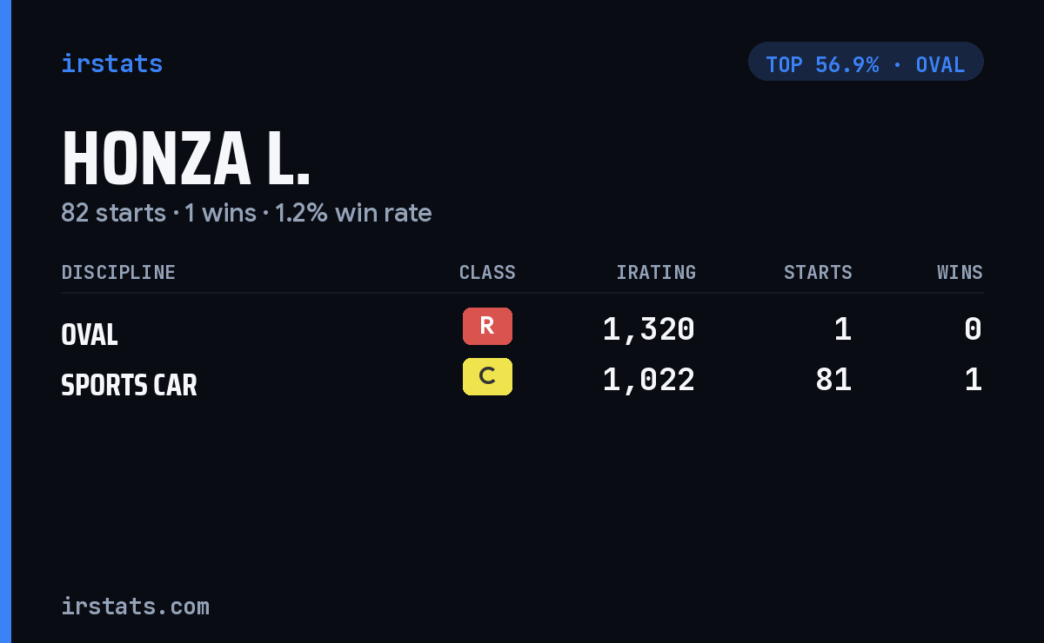This screenshot has height=643, width=1044.
Task: Sort by the CLASS column header
Action: point(487,272)
